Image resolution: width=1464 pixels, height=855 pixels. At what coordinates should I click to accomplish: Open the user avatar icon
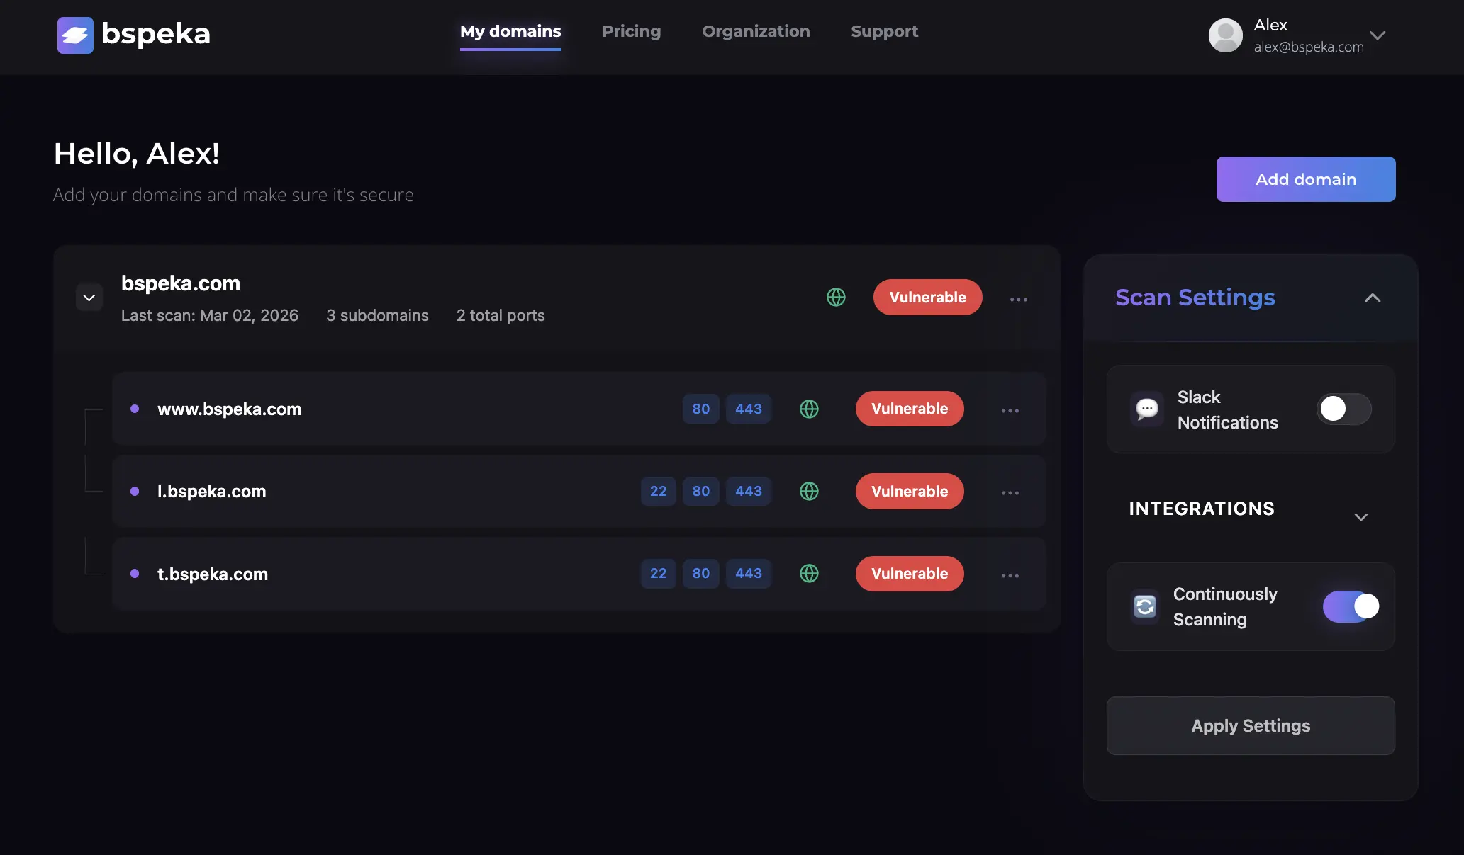[x=1225, y=35]
